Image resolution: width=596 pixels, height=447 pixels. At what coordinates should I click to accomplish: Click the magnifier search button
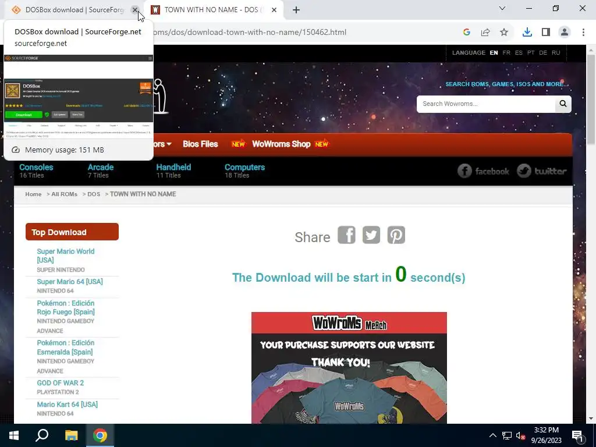pyautogui.click(x=563, y=104)
